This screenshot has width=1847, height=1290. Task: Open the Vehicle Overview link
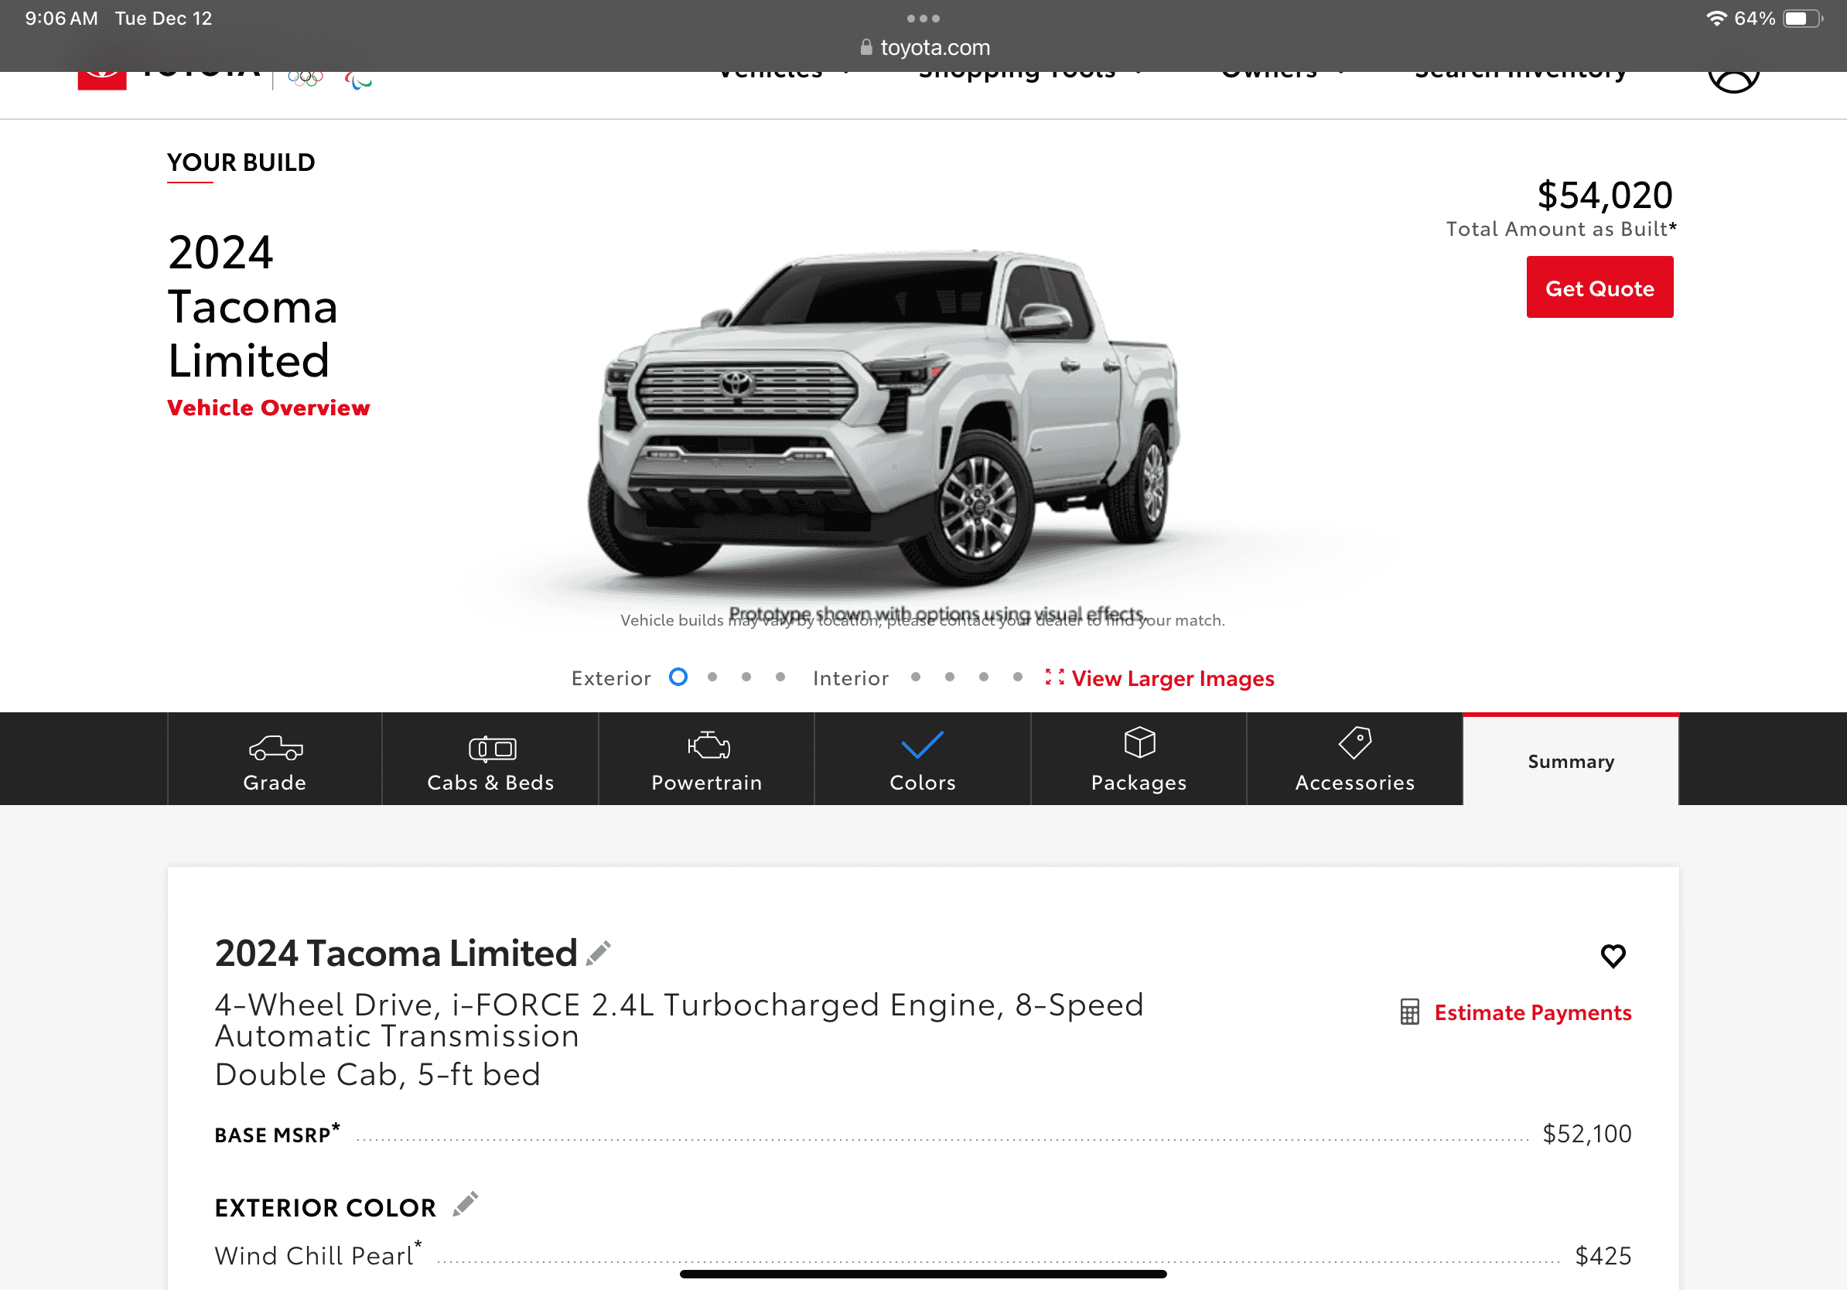click(268, 408)
